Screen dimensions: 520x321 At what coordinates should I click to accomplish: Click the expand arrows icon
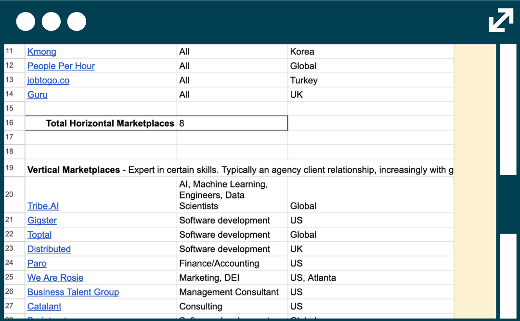pos(501,21)
